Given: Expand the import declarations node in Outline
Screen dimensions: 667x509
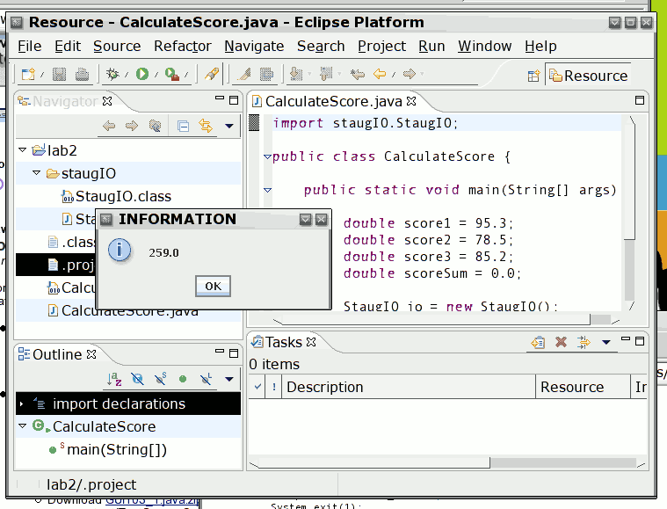Looking at the screenshot, I should click(x=22, y=404).
